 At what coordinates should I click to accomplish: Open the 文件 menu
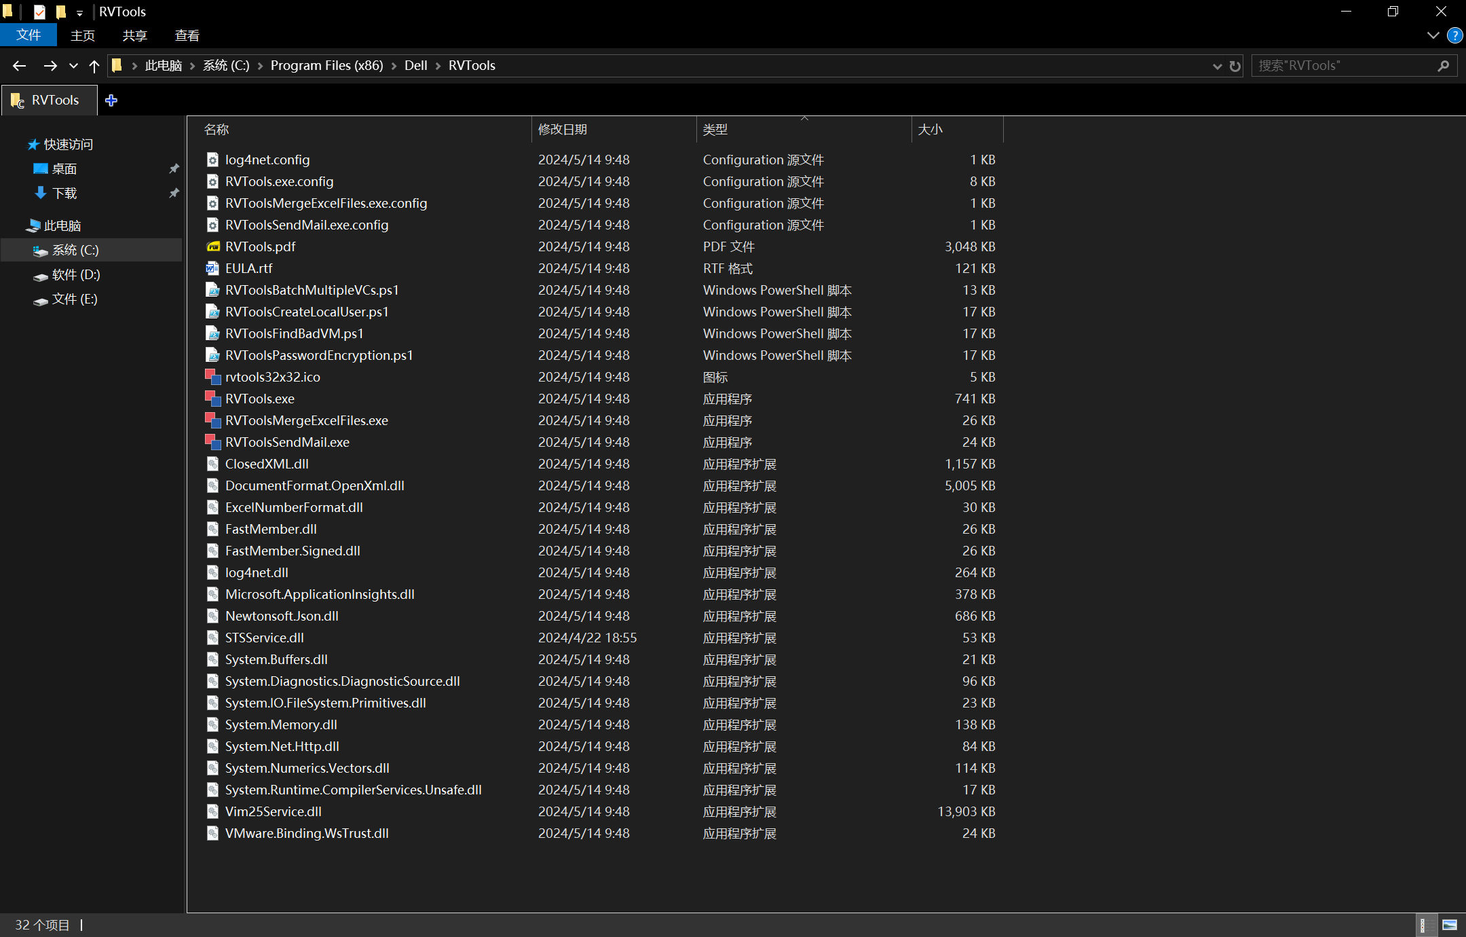tap(29, 35)
